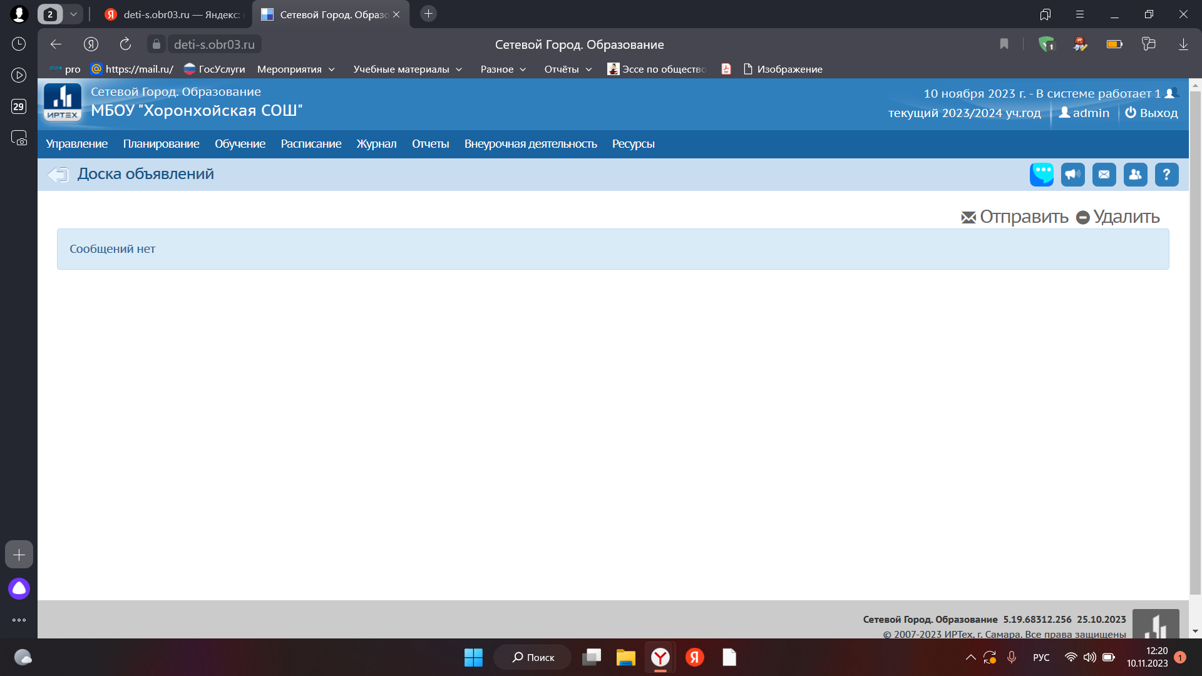Screen dimensions: 1202x676
Task: Open the Эссе по обществознанию bookmark
Action: click(657, 69)
